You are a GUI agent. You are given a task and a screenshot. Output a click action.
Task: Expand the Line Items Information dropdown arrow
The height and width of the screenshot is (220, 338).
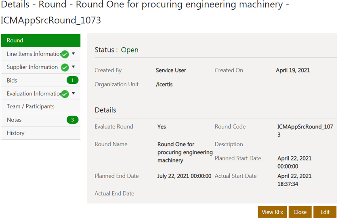pos(73,54)
